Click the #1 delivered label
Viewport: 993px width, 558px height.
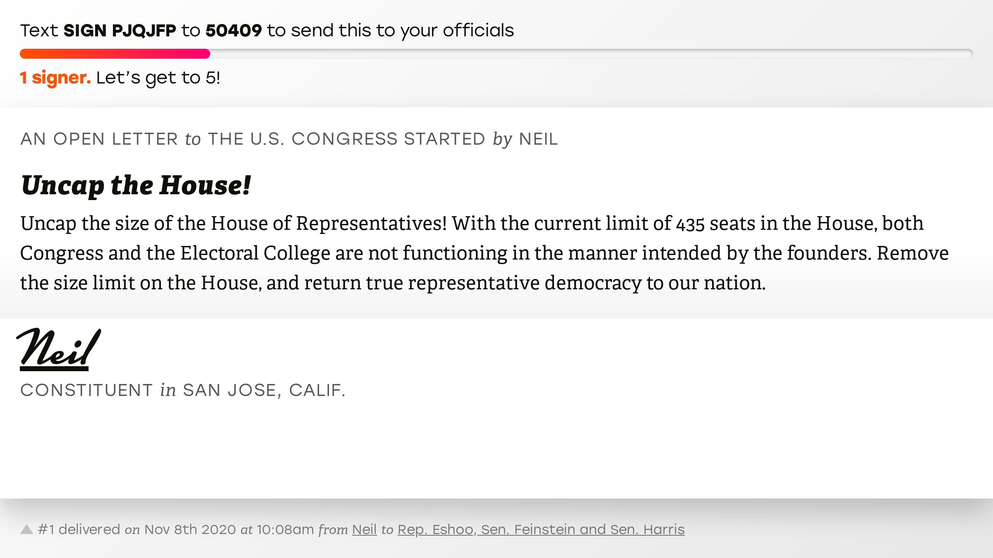[x=79, y=529]
